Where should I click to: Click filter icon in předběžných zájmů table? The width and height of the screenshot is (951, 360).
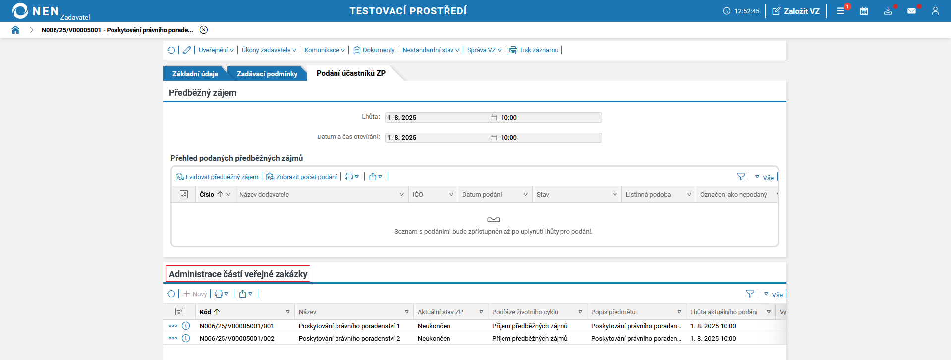[741, 177]
